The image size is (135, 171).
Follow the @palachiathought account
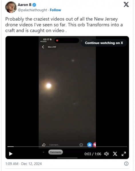tap(55, 10)
